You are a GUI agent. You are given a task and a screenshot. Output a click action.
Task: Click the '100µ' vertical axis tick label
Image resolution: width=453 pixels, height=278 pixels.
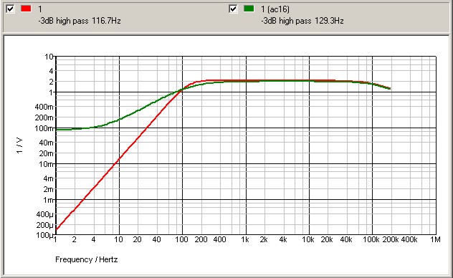click(44, 236)
